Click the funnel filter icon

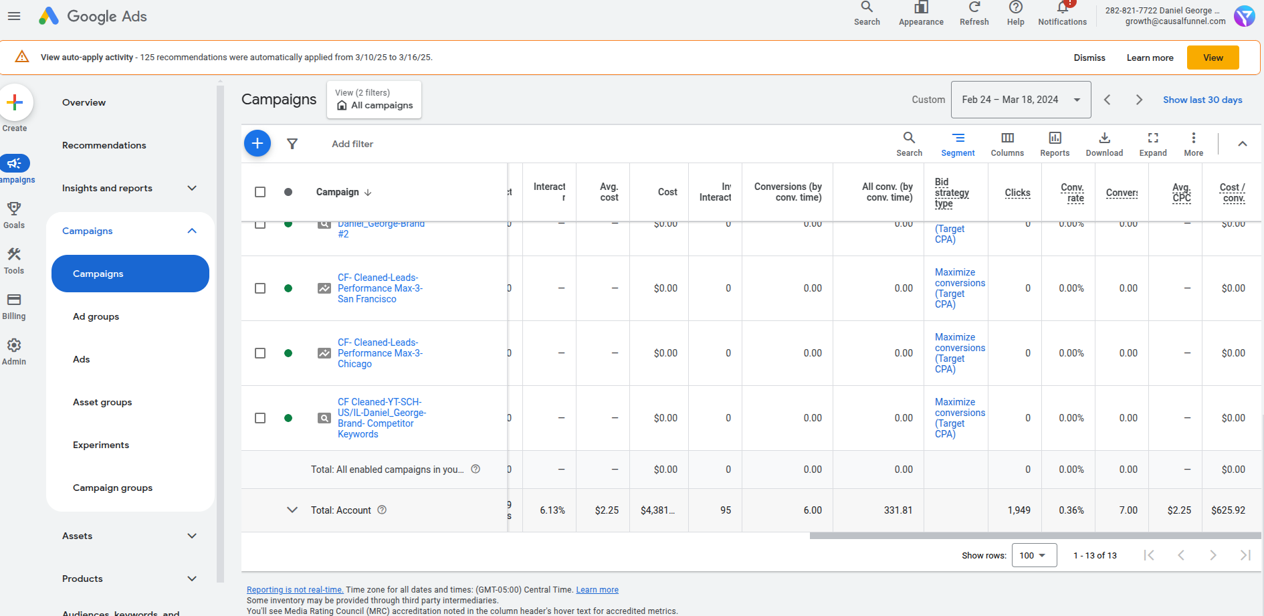pyautogui.click(x=292, y=144)
